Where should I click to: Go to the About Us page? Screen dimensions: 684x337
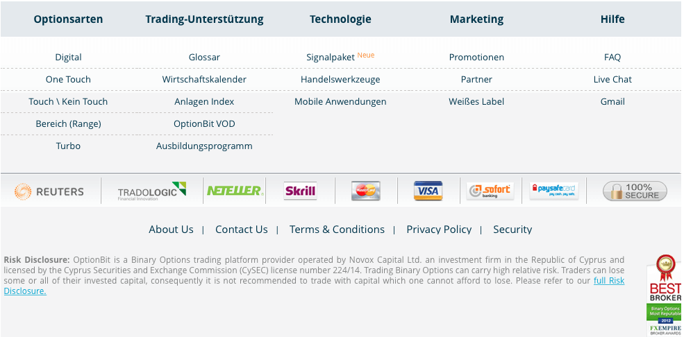[171, 230]
